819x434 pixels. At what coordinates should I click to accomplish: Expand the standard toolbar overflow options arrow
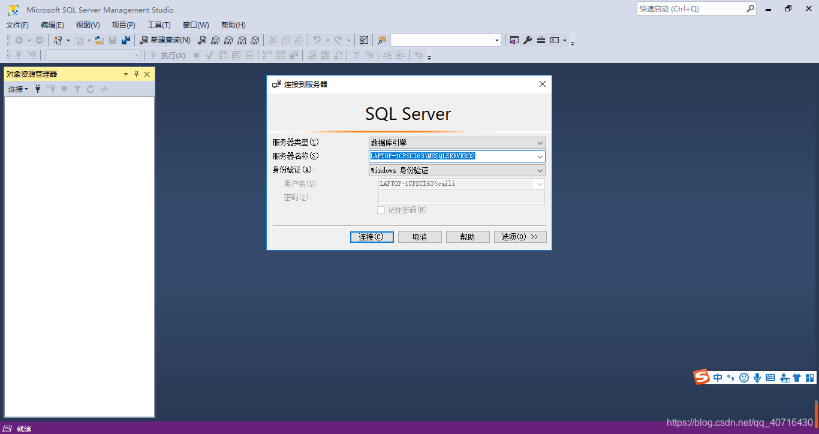coord(573,43)
